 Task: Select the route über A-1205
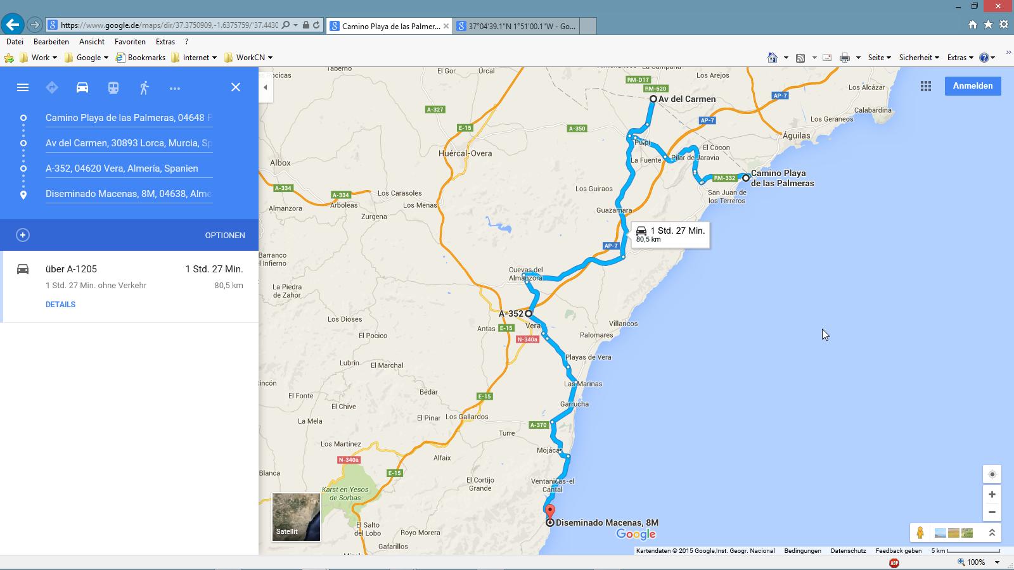click(131, 286)
